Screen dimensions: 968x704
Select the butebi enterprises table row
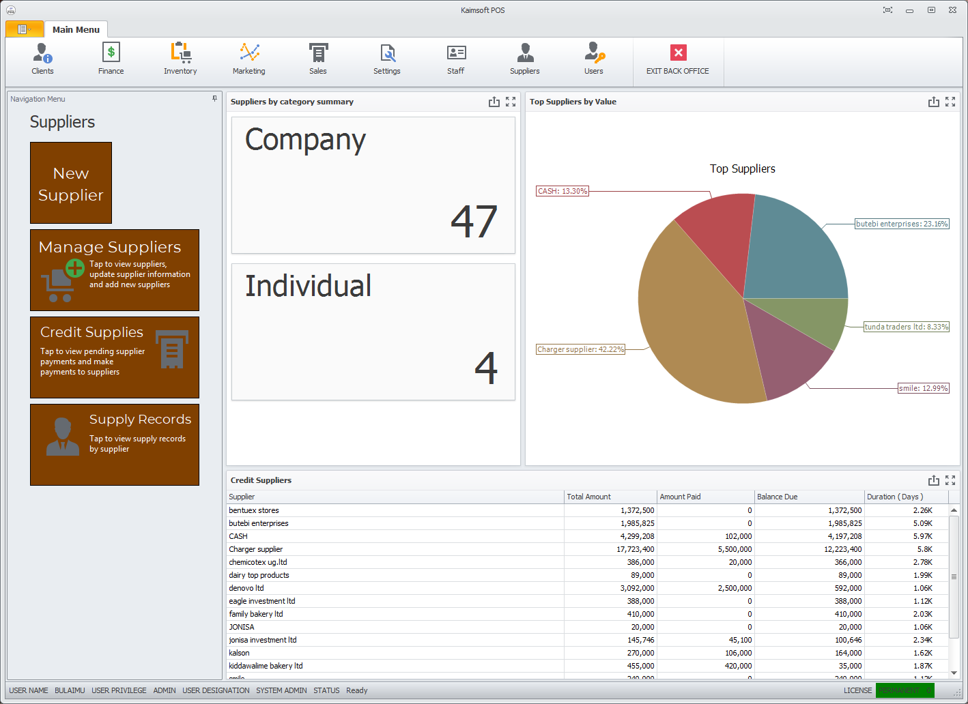pos(587,523)
